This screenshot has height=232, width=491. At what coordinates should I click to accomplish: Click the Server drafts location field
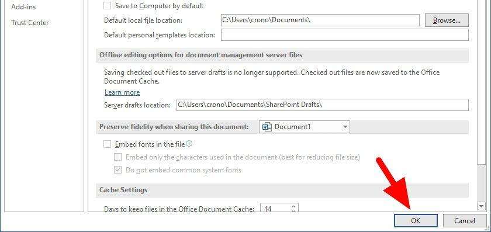[323, 105]
